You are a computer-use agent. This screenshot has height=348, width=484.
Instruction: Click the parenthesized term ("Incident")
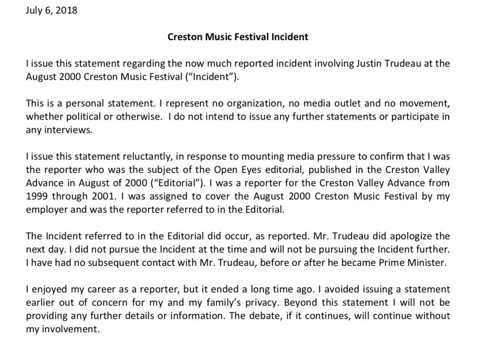tap(213, 76)
